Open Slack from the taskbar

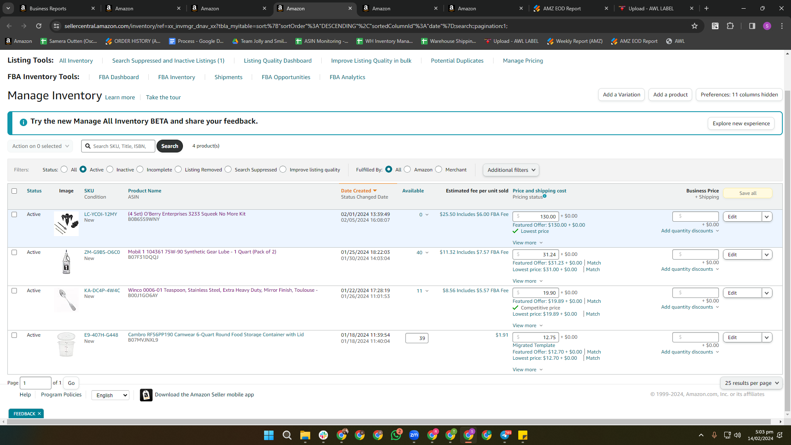click(323, 435)
